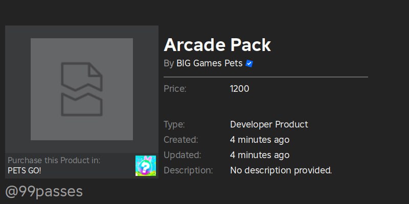Select the Arcade Pack title

[x=217, y=45]
